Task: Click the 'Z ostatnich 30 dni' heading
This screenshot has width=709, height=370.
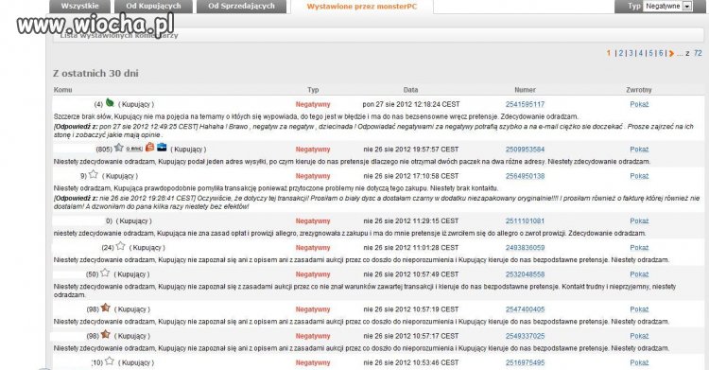Action: pyautogui.click(x=95, y=74)
